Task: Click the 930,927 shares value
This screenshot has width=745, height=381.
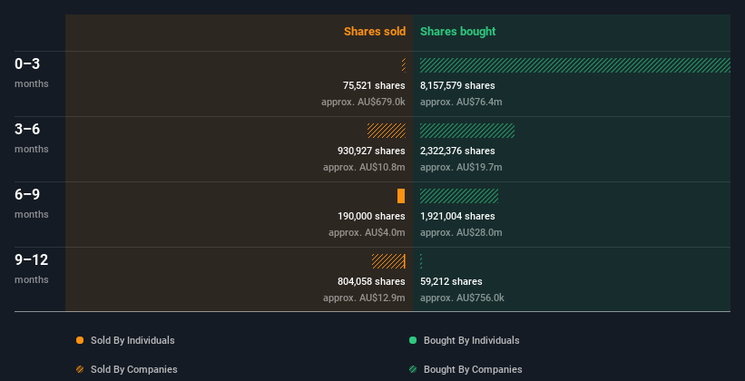Action: point(371,151)
